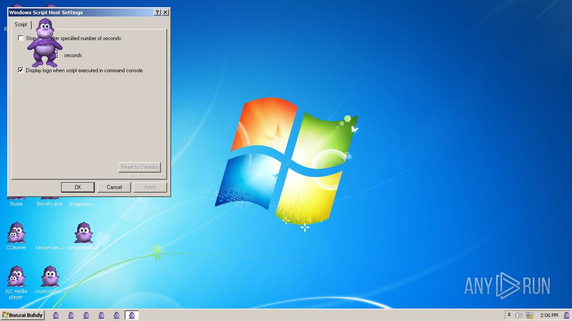
Task: Open the CCleaner desktop icon
Action: [x=17, y=236]
